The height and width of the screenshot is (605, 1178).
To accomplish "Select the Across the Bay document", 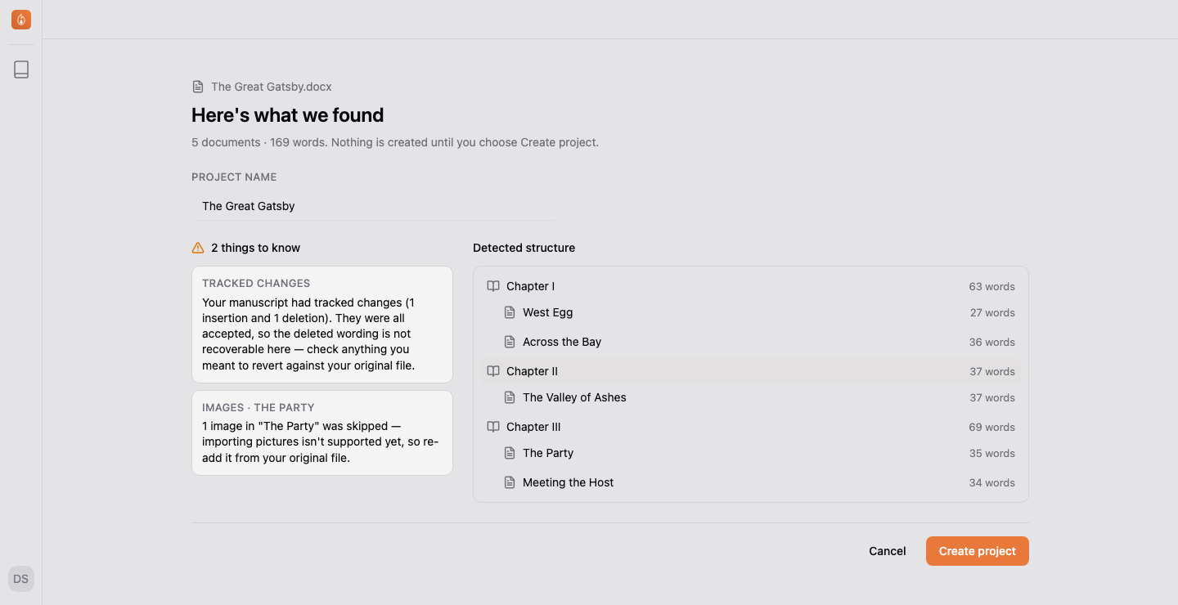I will click(759, 342).
